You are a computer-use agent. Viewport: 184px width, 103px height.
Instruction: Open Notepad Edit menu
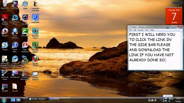[135, 30]
